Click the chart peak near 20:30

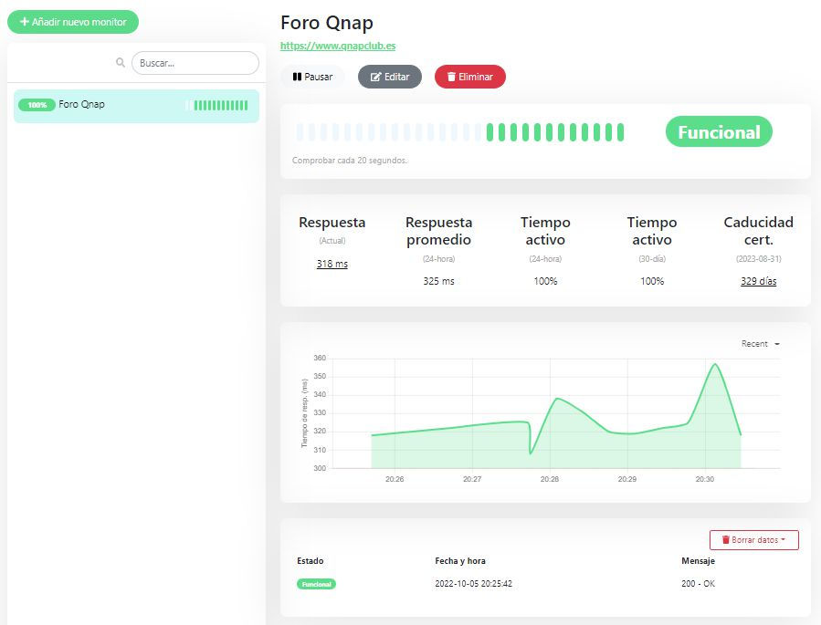(x=715, y=365)
